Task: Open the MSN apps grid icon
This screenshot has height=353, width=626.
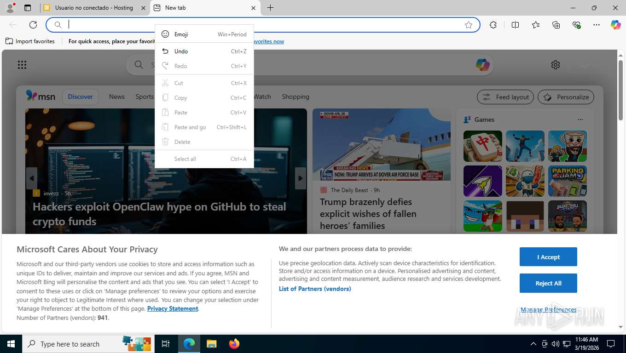Action: pyautogui.click(x=22, y=65)
